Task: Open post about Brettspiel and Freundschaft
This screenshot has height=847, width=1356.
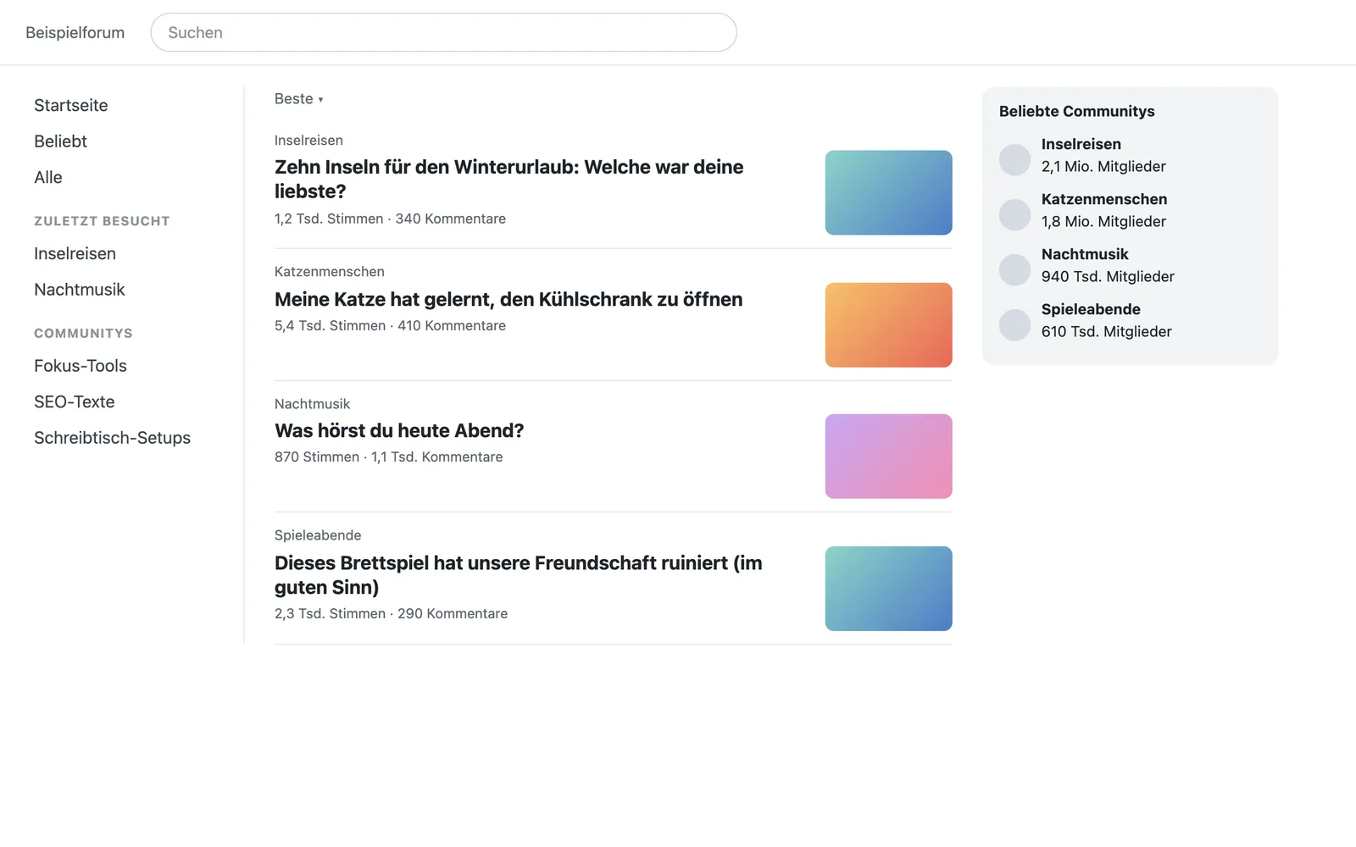Action: [x=519, y=575]
